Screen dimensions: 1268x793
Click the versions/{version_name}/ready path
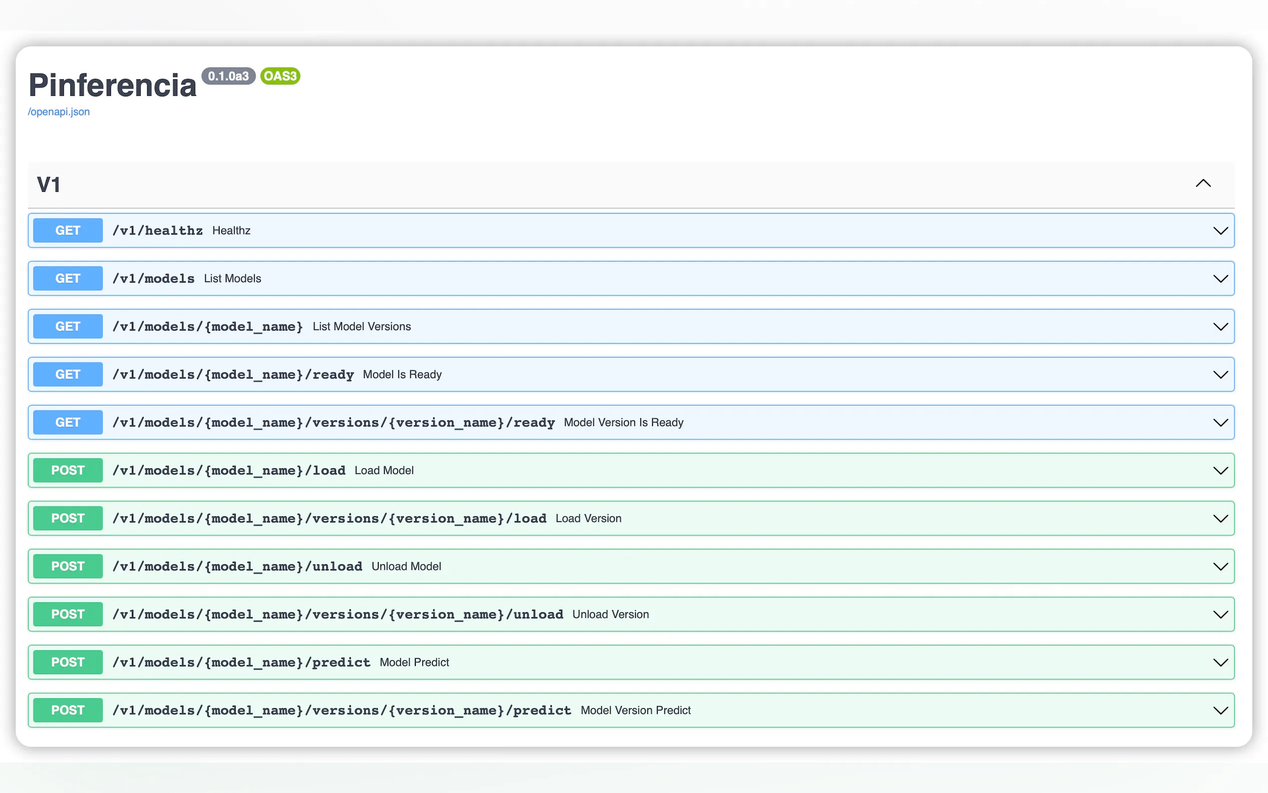pos(333,423)
